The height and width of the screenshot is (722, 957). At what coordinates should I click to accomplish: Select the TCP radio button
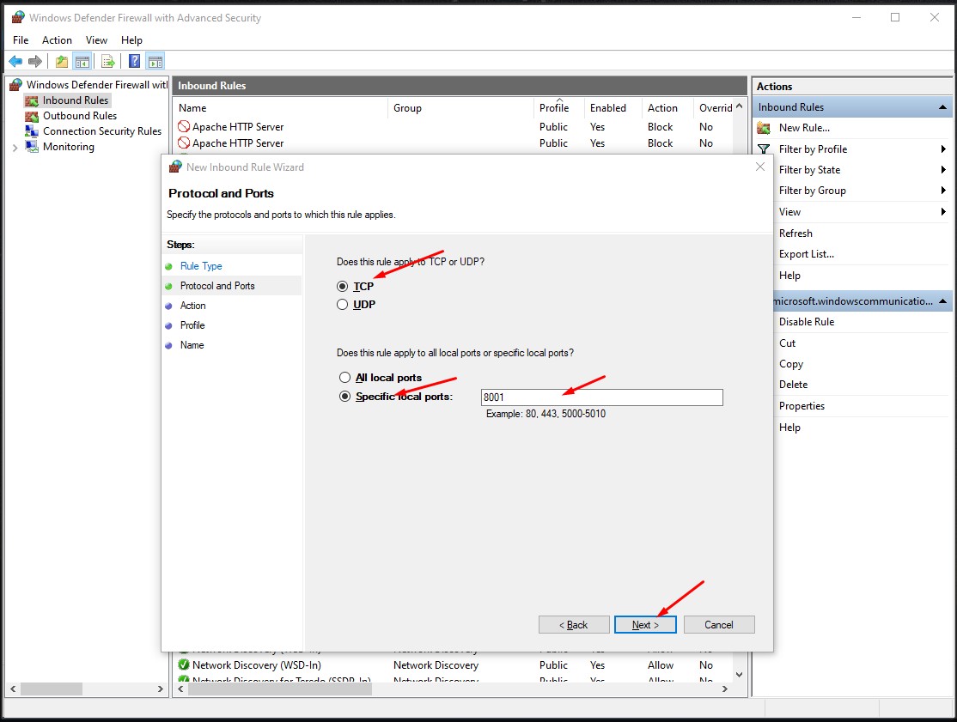pyautogui.click(x=343, y=287)
